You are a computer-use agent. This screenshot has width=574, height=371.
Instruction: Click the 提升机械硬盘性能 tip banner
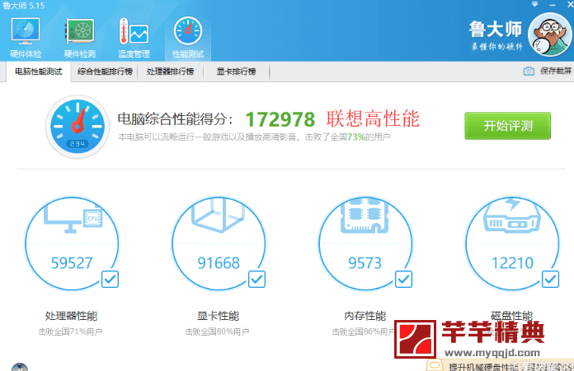pyautogui.click(x=500, y=366)
